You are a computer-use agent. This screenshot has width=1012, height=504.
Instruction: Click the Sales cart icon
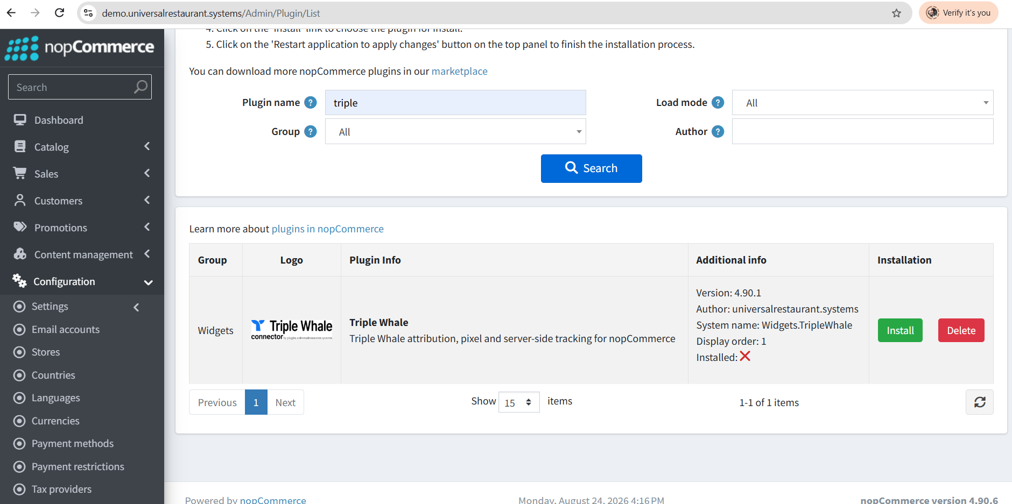20,173
